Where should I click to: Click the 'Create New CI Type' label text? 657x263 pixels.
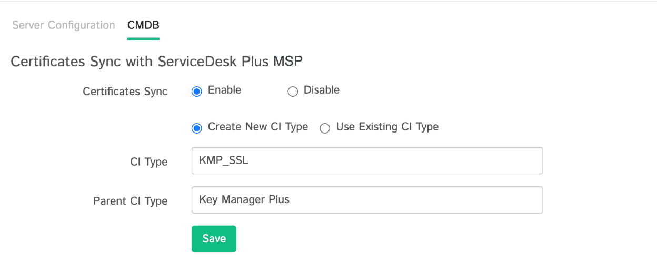click(x=258, y=127)
